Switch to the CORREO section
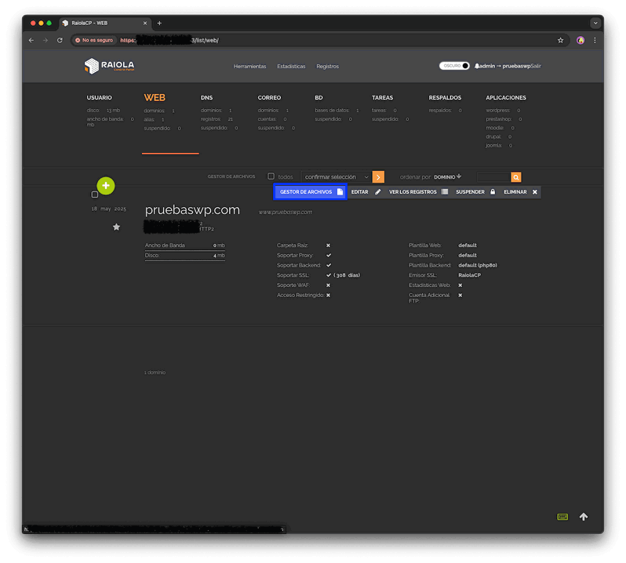Image resolution: width=626 pixels, height=563 pixels. coord(269,97)
